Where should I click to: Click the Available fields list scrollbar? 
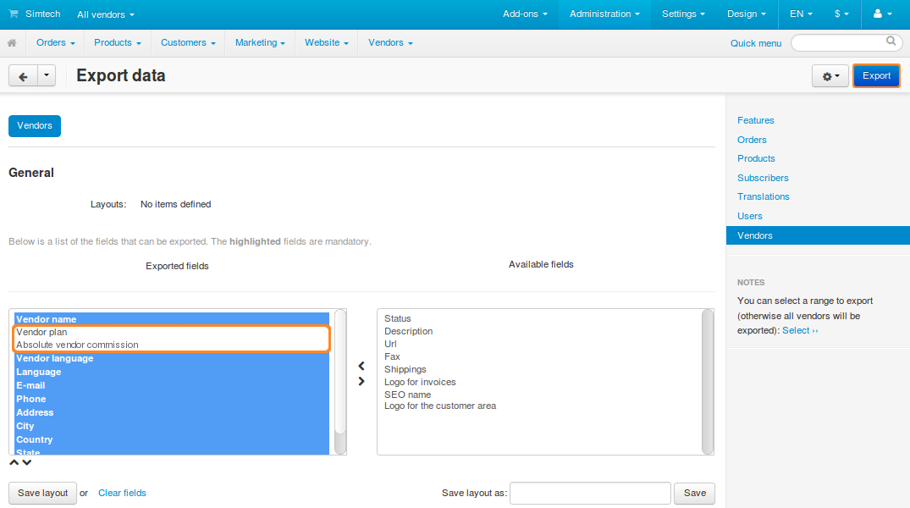[708, 382]
